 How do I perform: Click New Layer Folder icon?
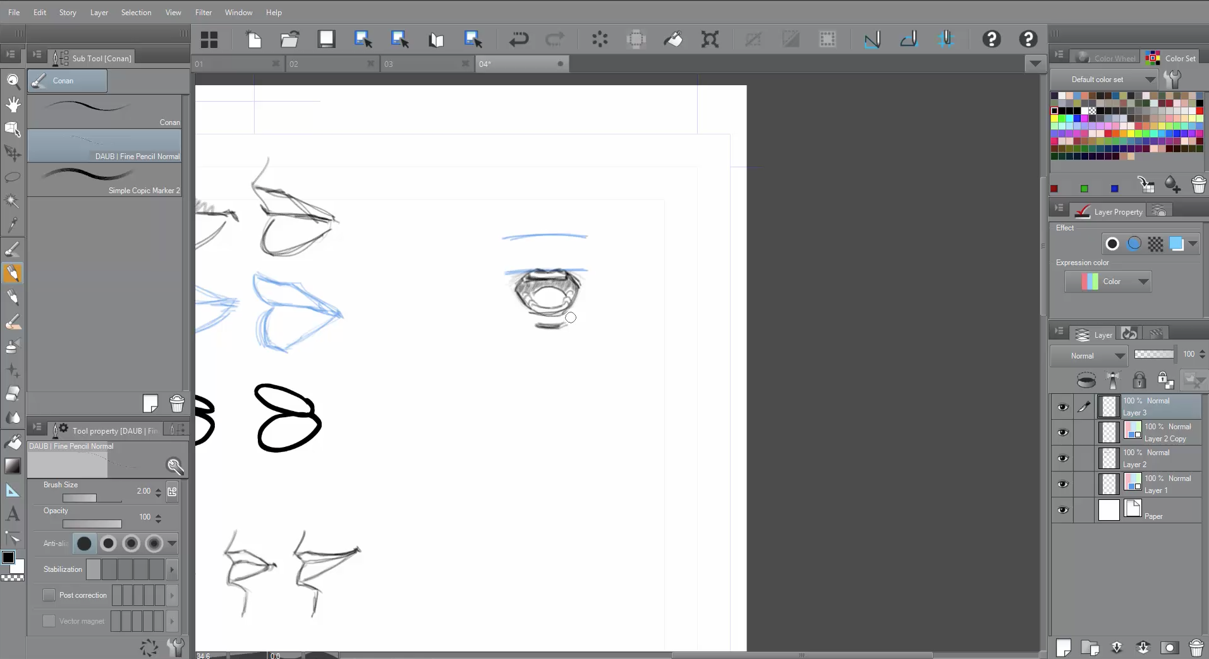point(1090,648)
